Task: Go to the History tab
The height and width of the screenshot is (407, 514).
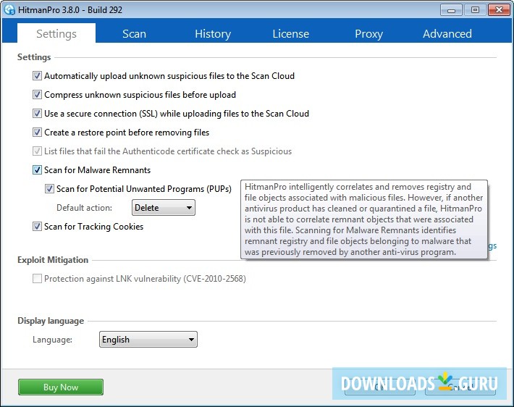Action: pos(213,34)
